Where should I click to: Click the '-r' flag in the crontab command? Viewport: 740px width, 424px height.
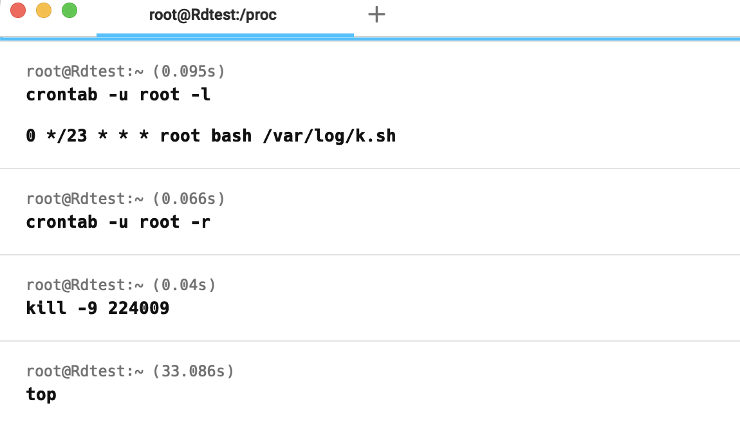point(201,222)
